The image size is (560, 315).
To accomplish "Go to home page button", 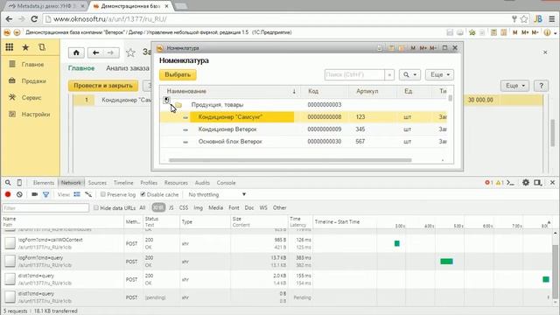I will [x=76, y=52].
